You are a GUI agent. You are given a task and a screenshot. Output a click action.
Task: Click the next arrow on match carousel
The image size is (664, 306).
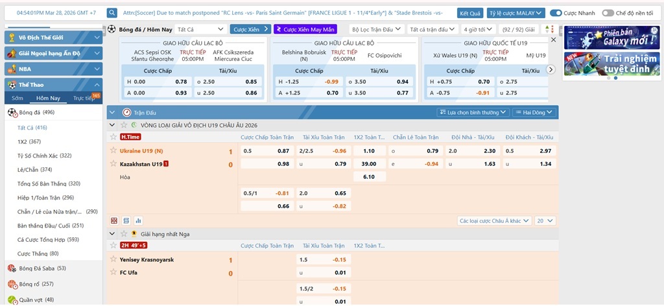pos(551,69)
